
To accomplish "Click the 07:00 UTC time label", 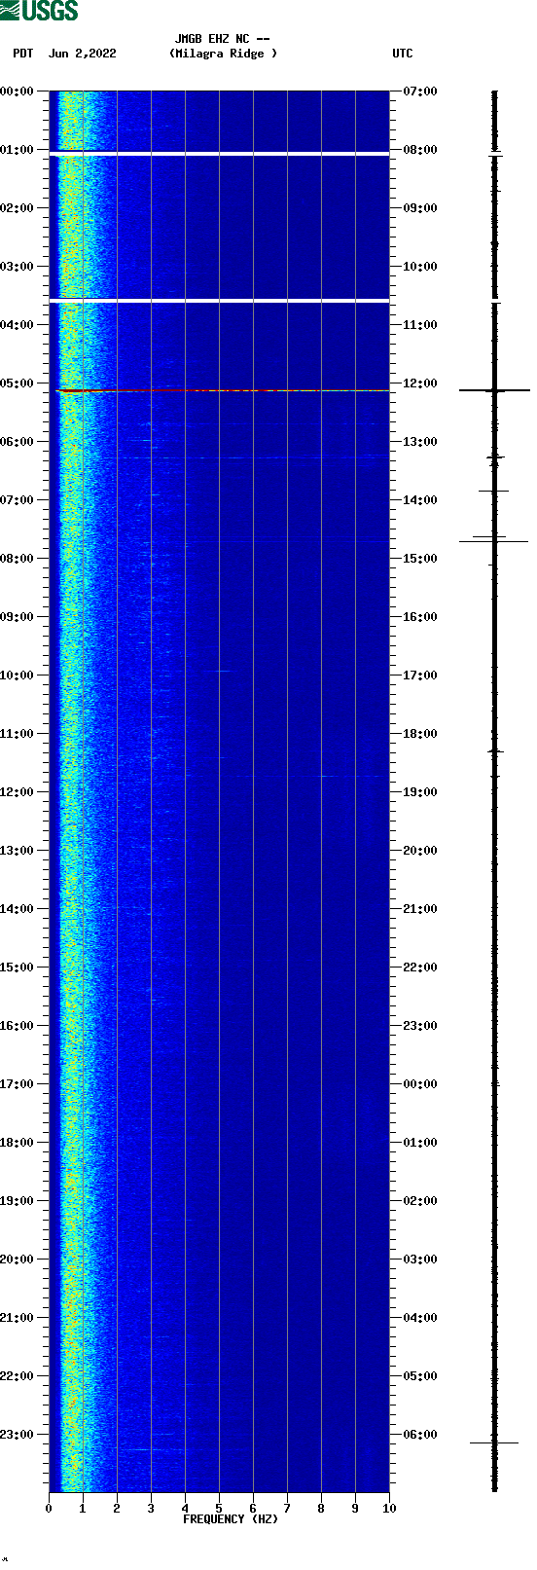I will tap(420, 91).
